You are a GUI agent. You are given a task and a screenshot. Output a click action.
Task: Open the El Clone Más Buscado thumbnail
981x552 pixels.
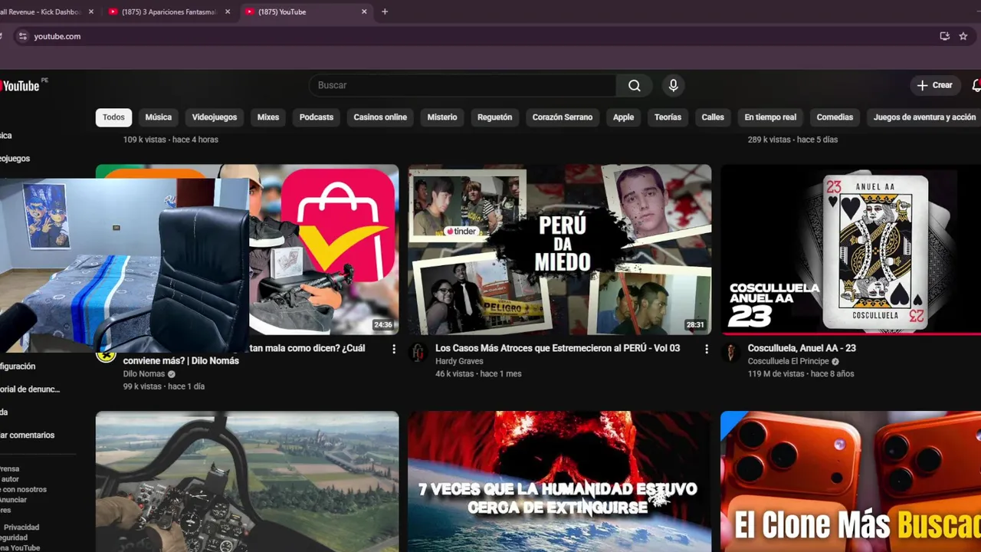[x=851, y=481]
